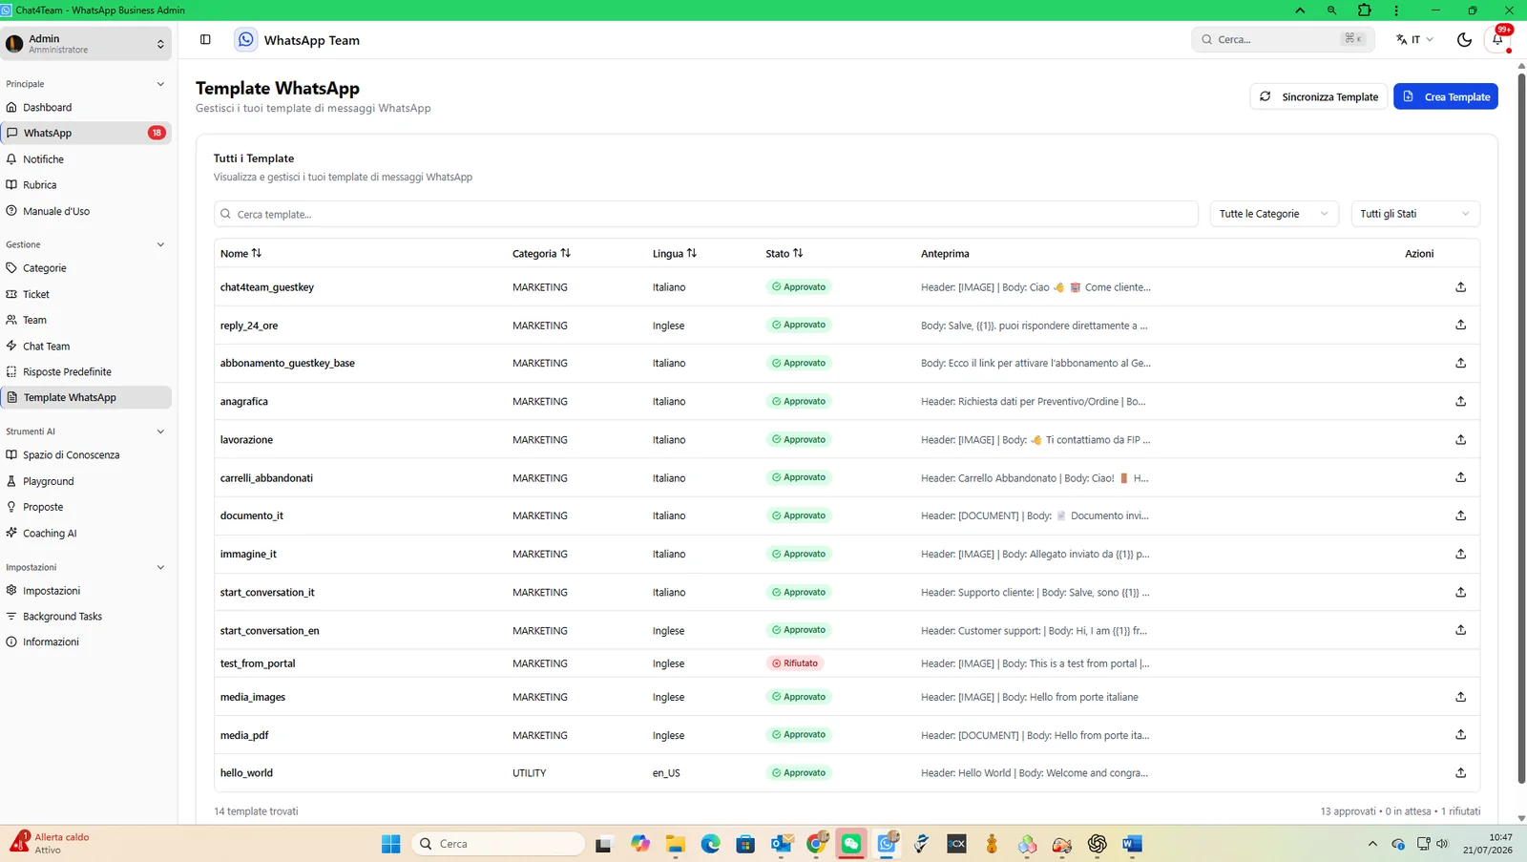The width and height of the screenshot is (1527, 862).
Task: Open Tutte le Categorie dropdown
Action: [1274, 214]
